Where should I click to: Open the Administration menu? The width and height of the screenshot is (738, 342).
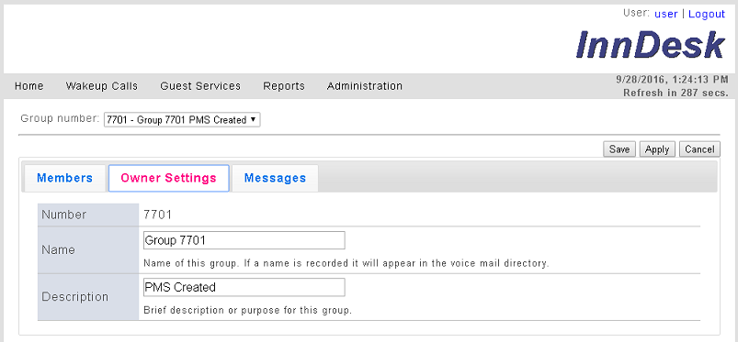tap(365, 86)
